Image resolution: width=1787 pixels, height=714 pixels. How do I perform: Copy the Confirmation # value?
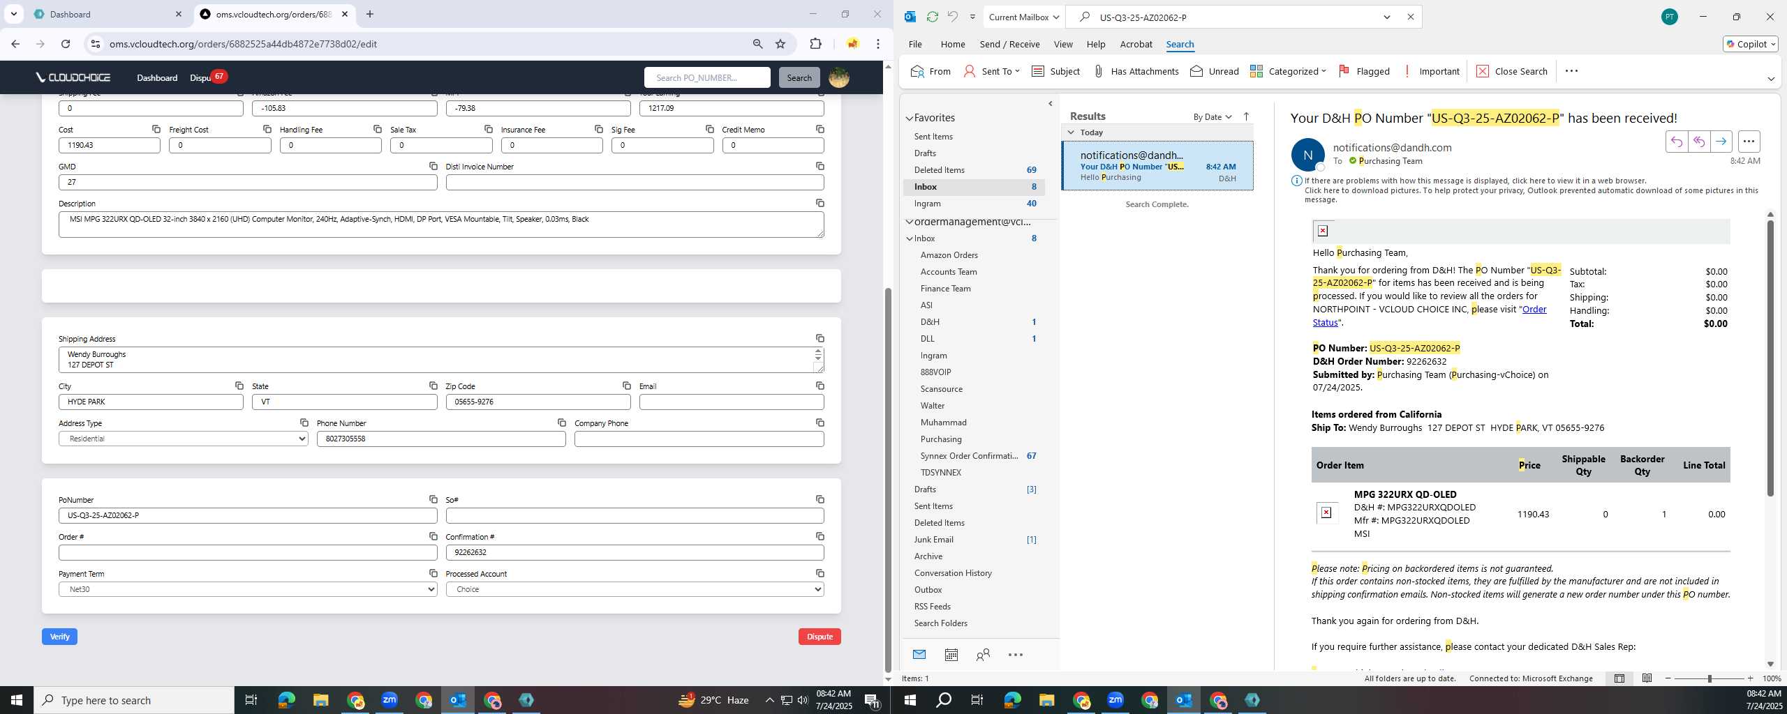point(820,536)
